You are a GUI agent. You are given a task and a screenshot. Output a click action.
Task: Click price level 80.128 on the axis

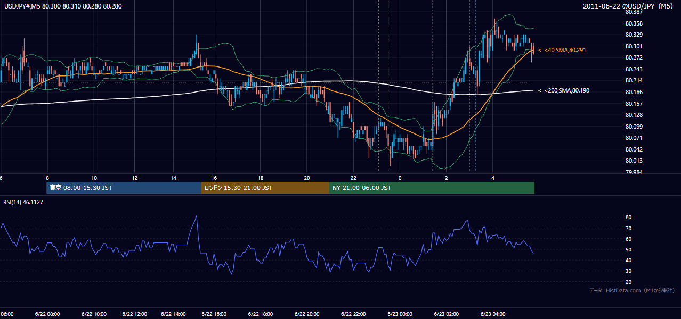[x=634, y=115]
